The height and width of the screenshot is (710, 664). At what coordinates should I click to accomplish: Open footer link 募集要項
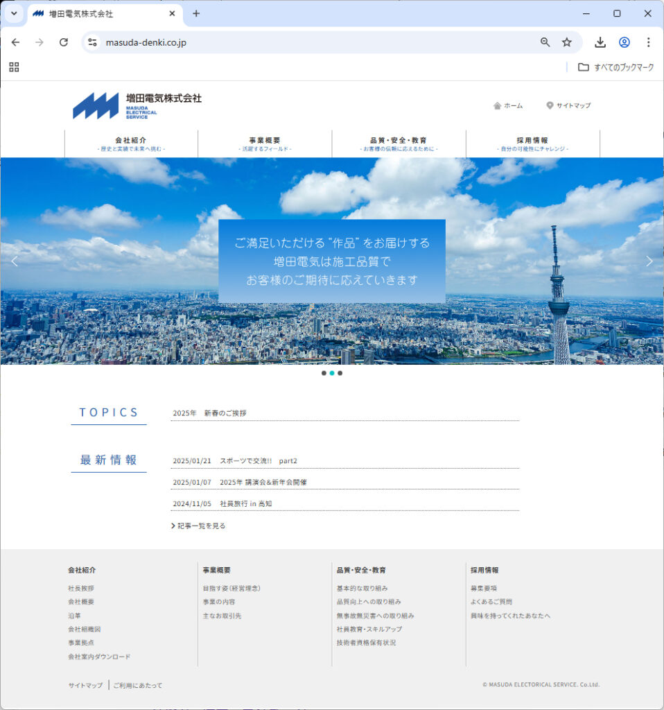click(483, 588)
